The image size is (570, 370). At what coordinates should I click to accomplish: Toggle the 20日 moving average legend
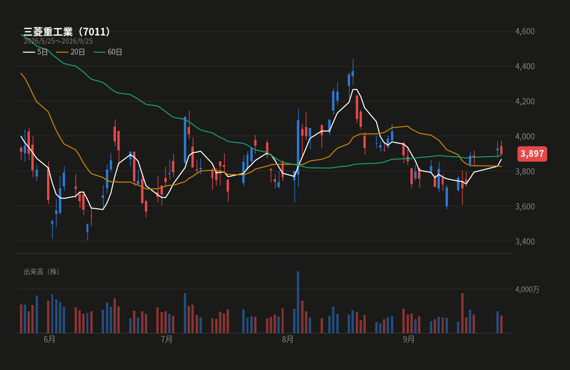pos(71,52)
